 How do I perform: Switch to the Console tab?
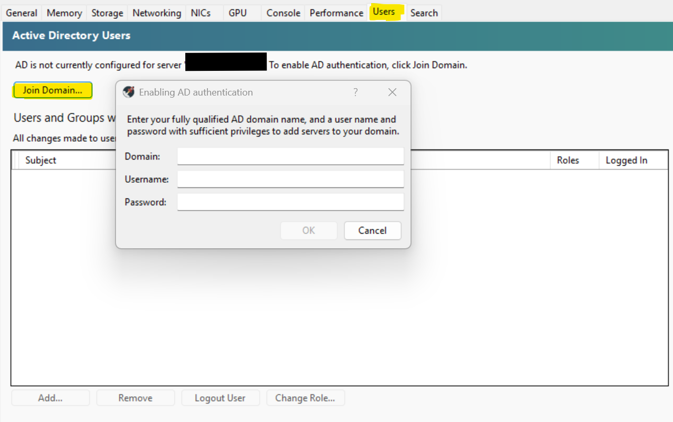pos(283,13)
